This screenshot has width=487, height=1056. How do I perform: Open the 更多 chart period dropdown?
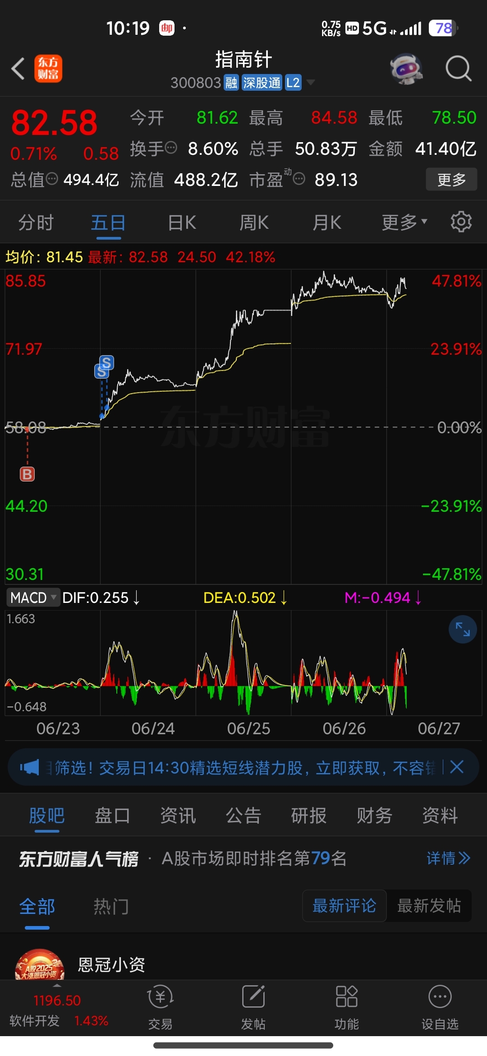pyautogui.click(x=404, y=222)
